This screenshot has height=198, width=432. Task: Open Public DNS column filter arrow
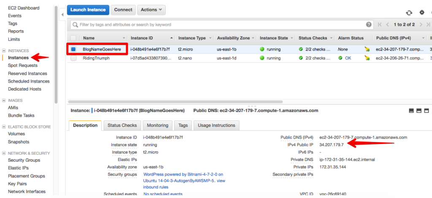point(423,38)
